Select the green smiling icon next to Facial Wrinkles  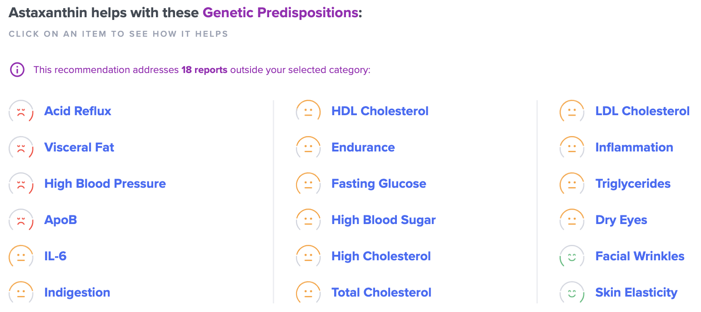coord(571,256)
